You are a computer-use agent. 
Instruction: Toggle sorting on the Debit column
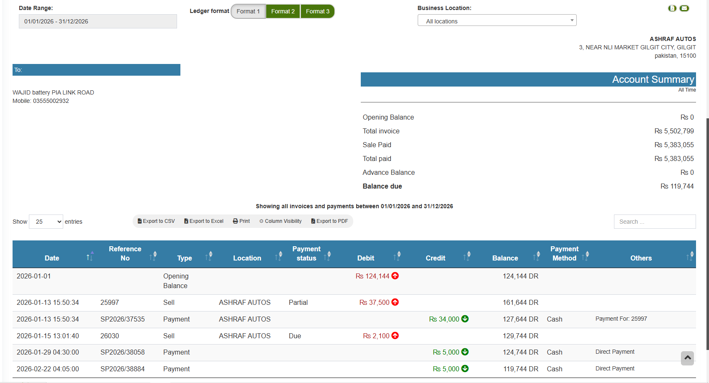pos(398,255)
